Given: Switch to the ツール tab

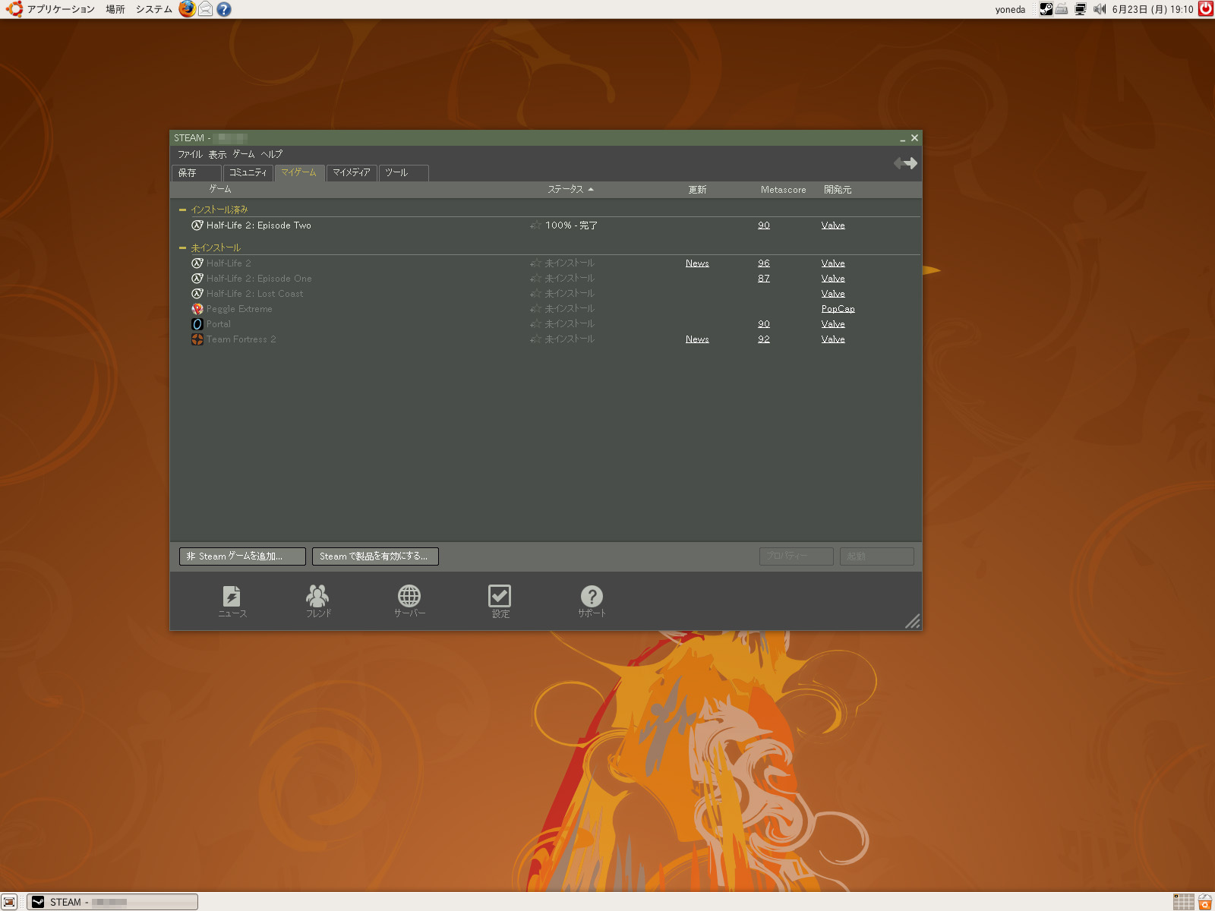Looking at the screenshot, I should point(403,173).
